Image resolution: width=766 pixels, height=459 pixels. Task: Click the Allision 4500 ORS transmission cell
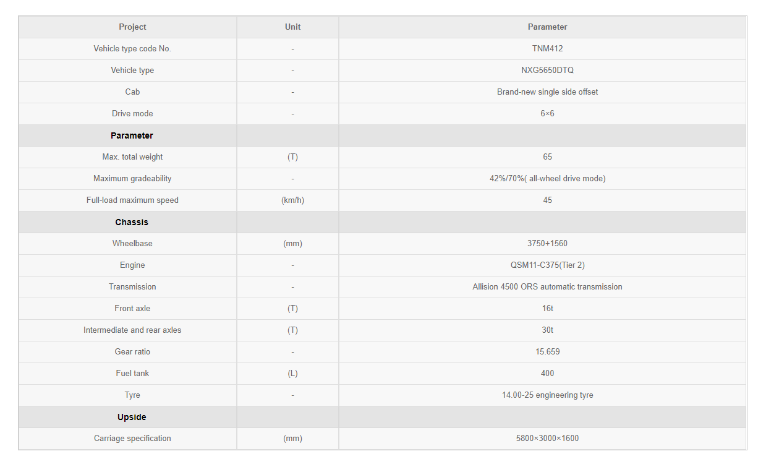[x=547, y=286]
